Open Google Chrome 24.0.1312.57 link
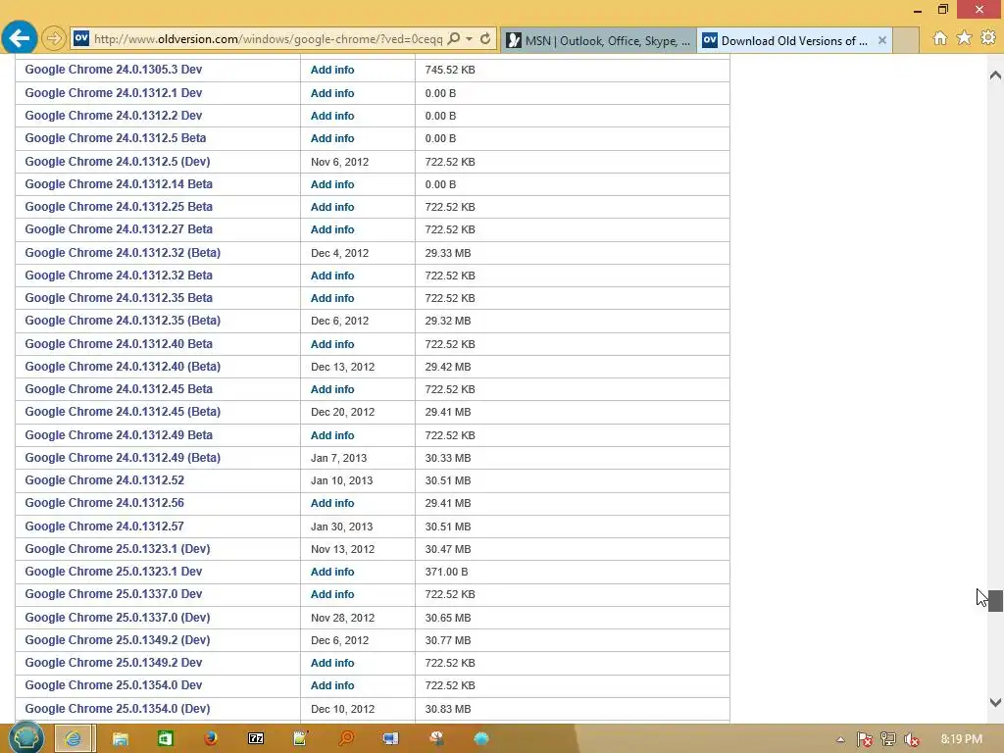1004x753 pixels. coord(104,527)
